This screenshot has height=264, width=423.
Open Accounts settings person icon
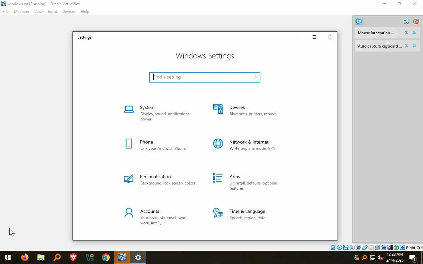pyautogui.click(x=129, y=213)
